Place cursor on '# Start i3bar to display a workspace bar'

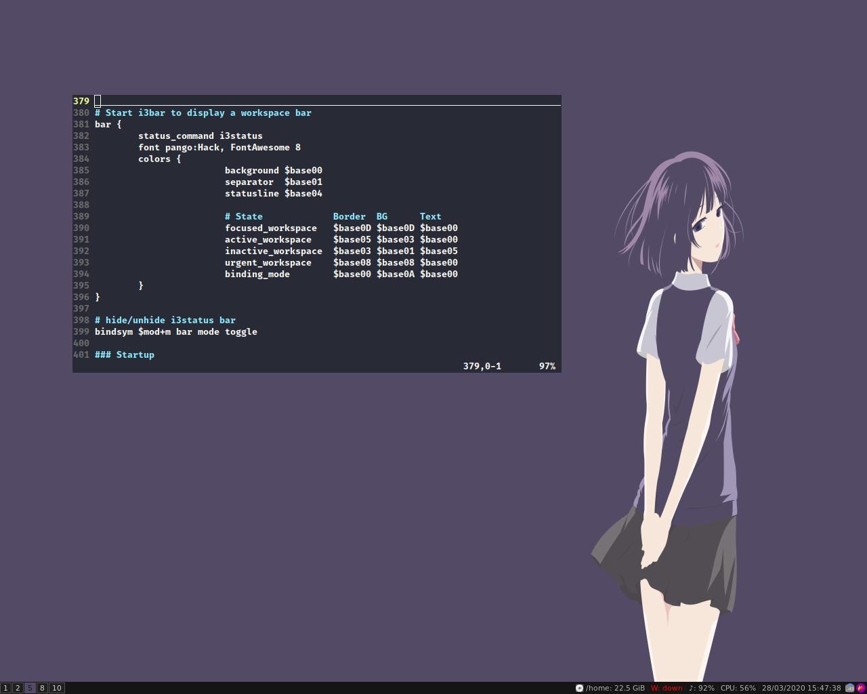pyautogui.click(x=203, y=113)
